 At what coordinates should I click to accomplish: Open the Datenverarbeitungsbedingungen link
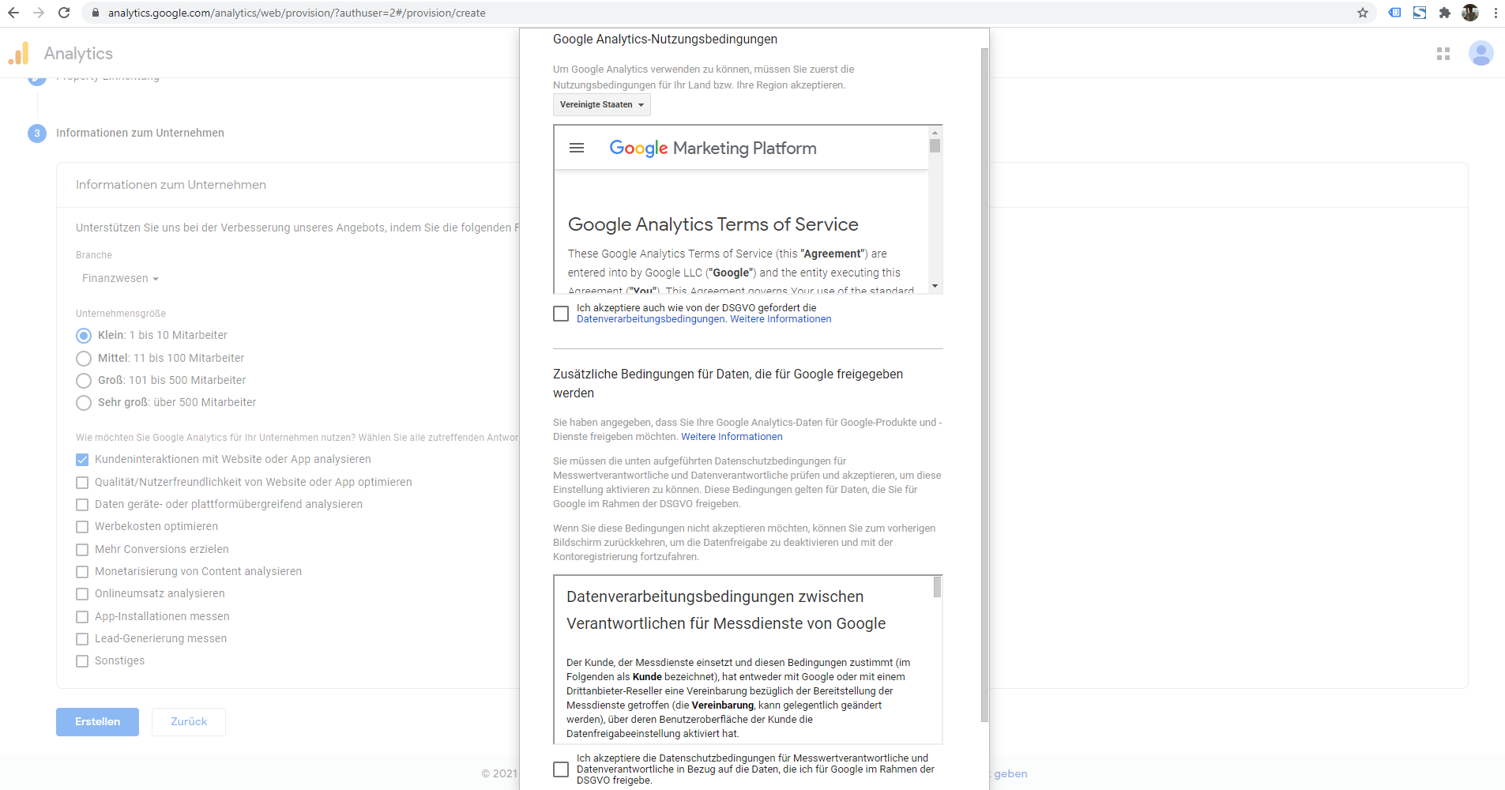tap(651, 319)
